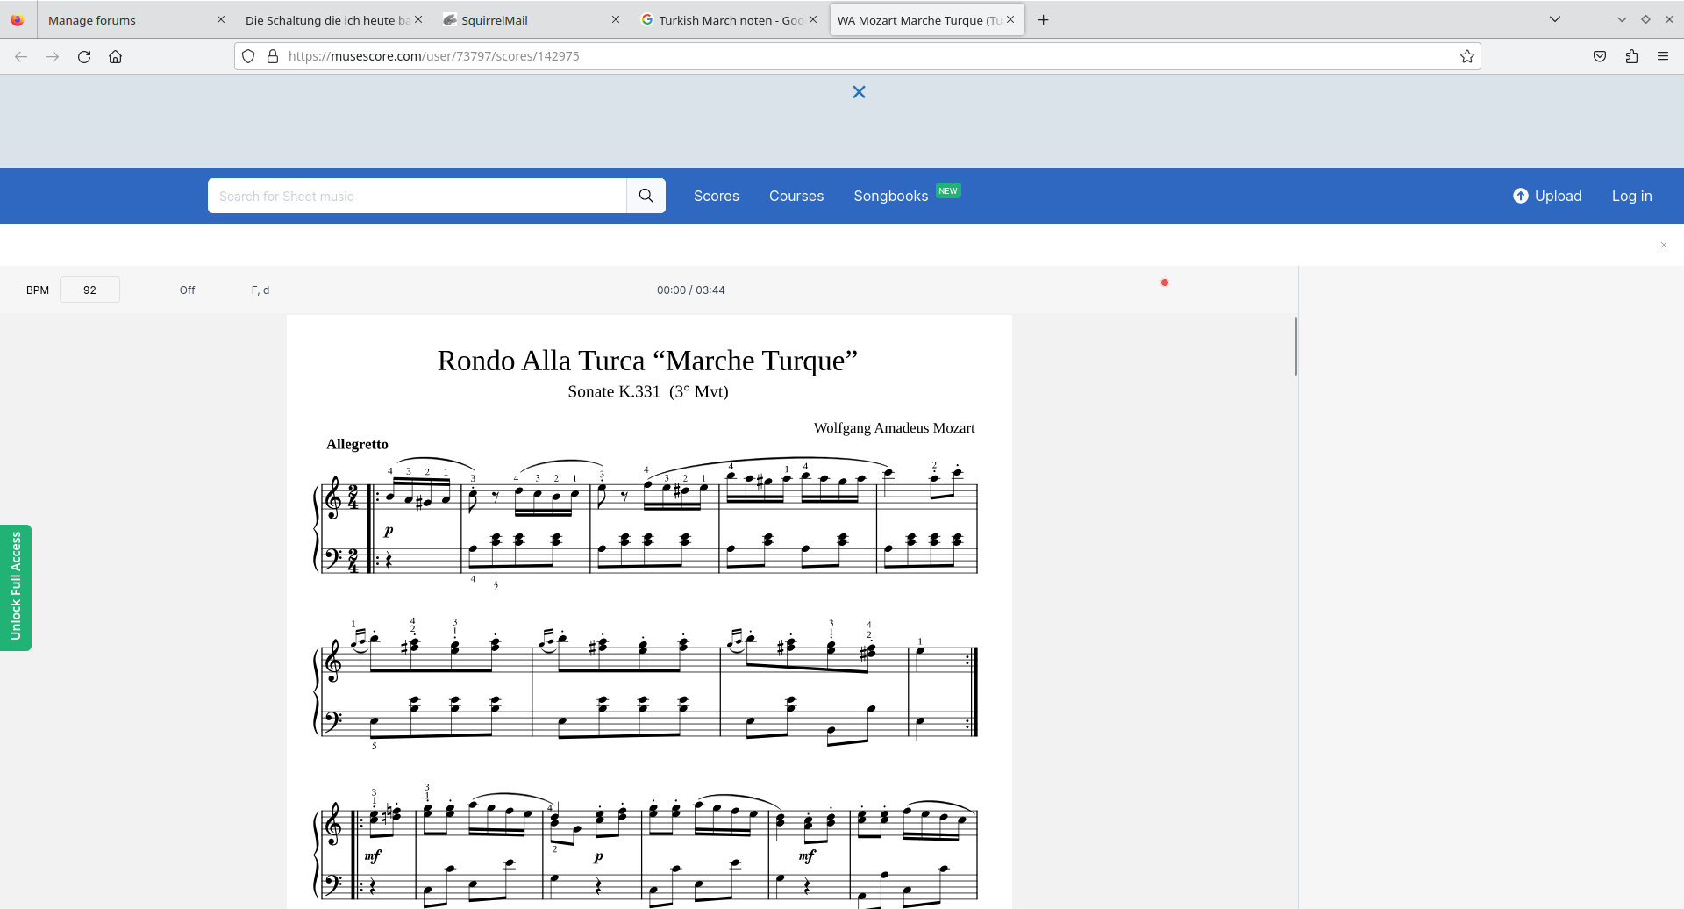The image size is (1684, 909).
Task: Bookmark this page with the star icon
Action: tap(1466, 56)
